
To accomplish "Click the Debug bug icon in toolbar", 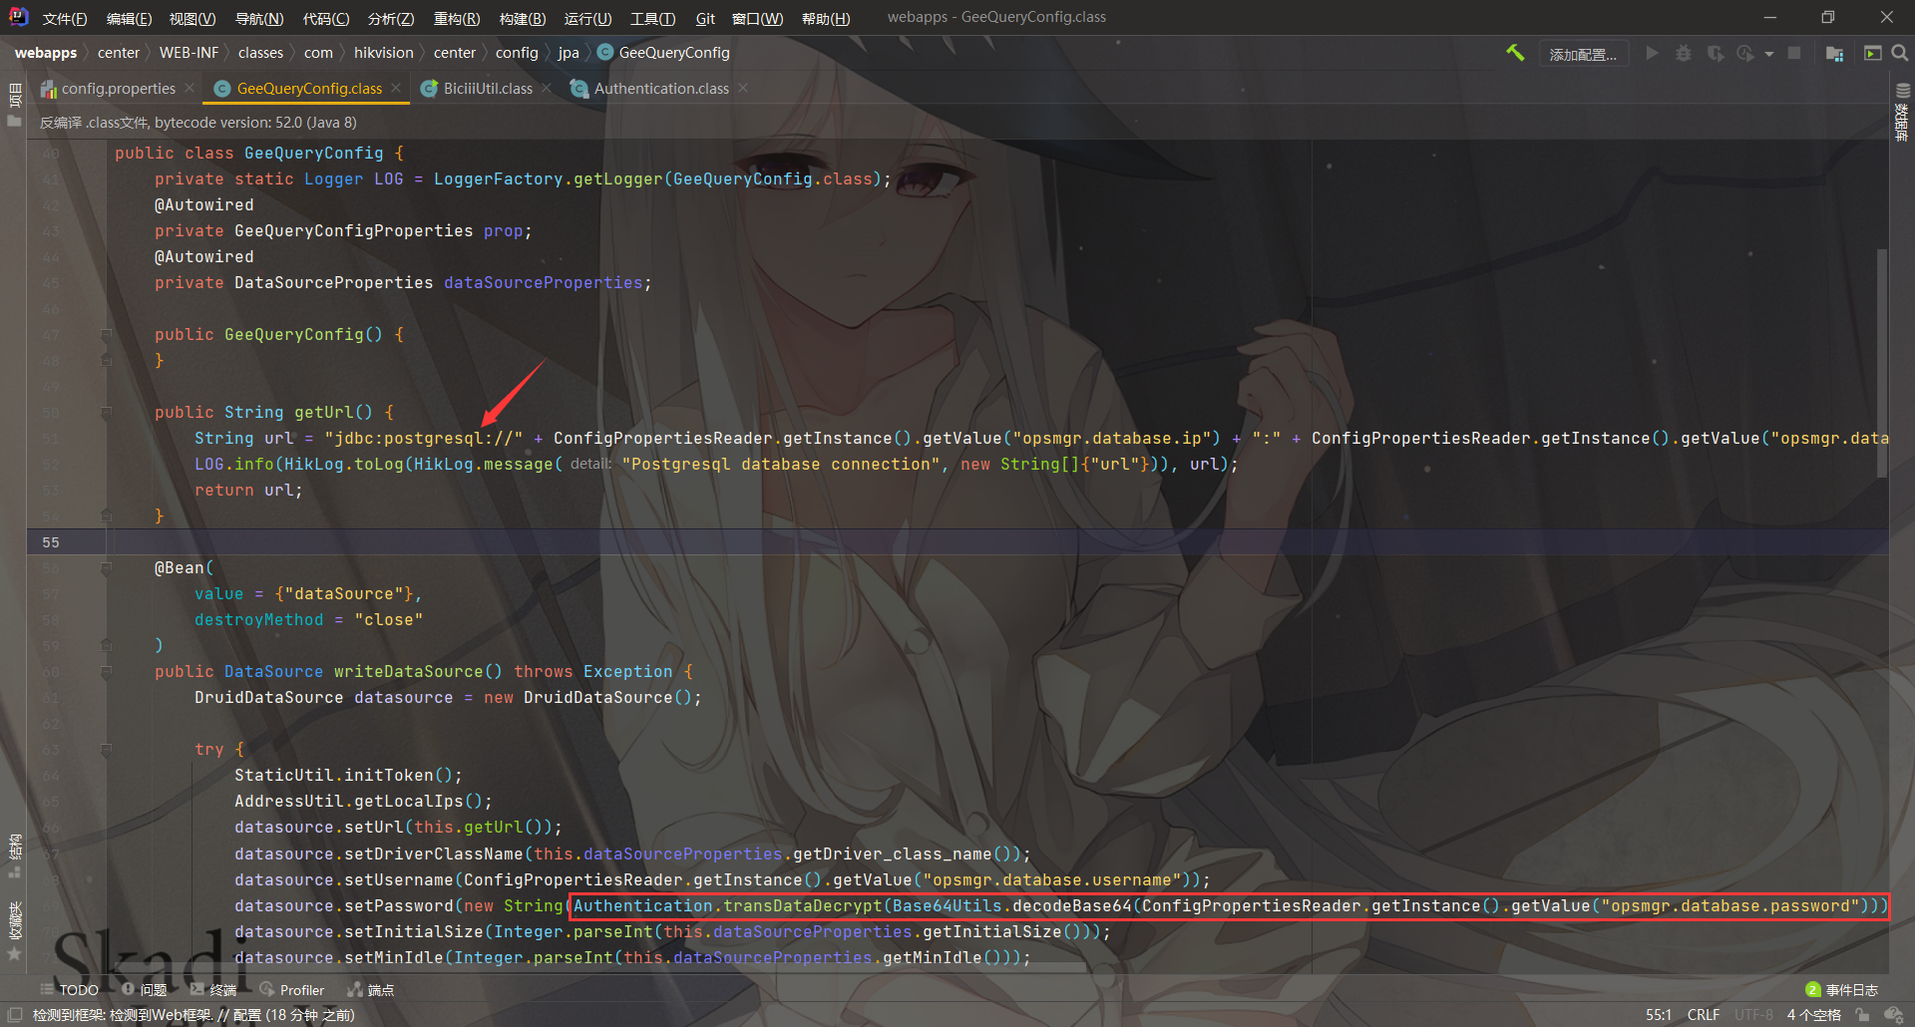I will pos(1684,53).
